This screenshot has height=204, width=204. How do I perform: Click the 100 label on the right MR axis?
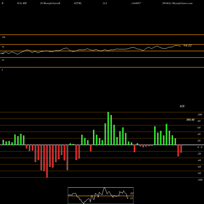pos(200,115)
